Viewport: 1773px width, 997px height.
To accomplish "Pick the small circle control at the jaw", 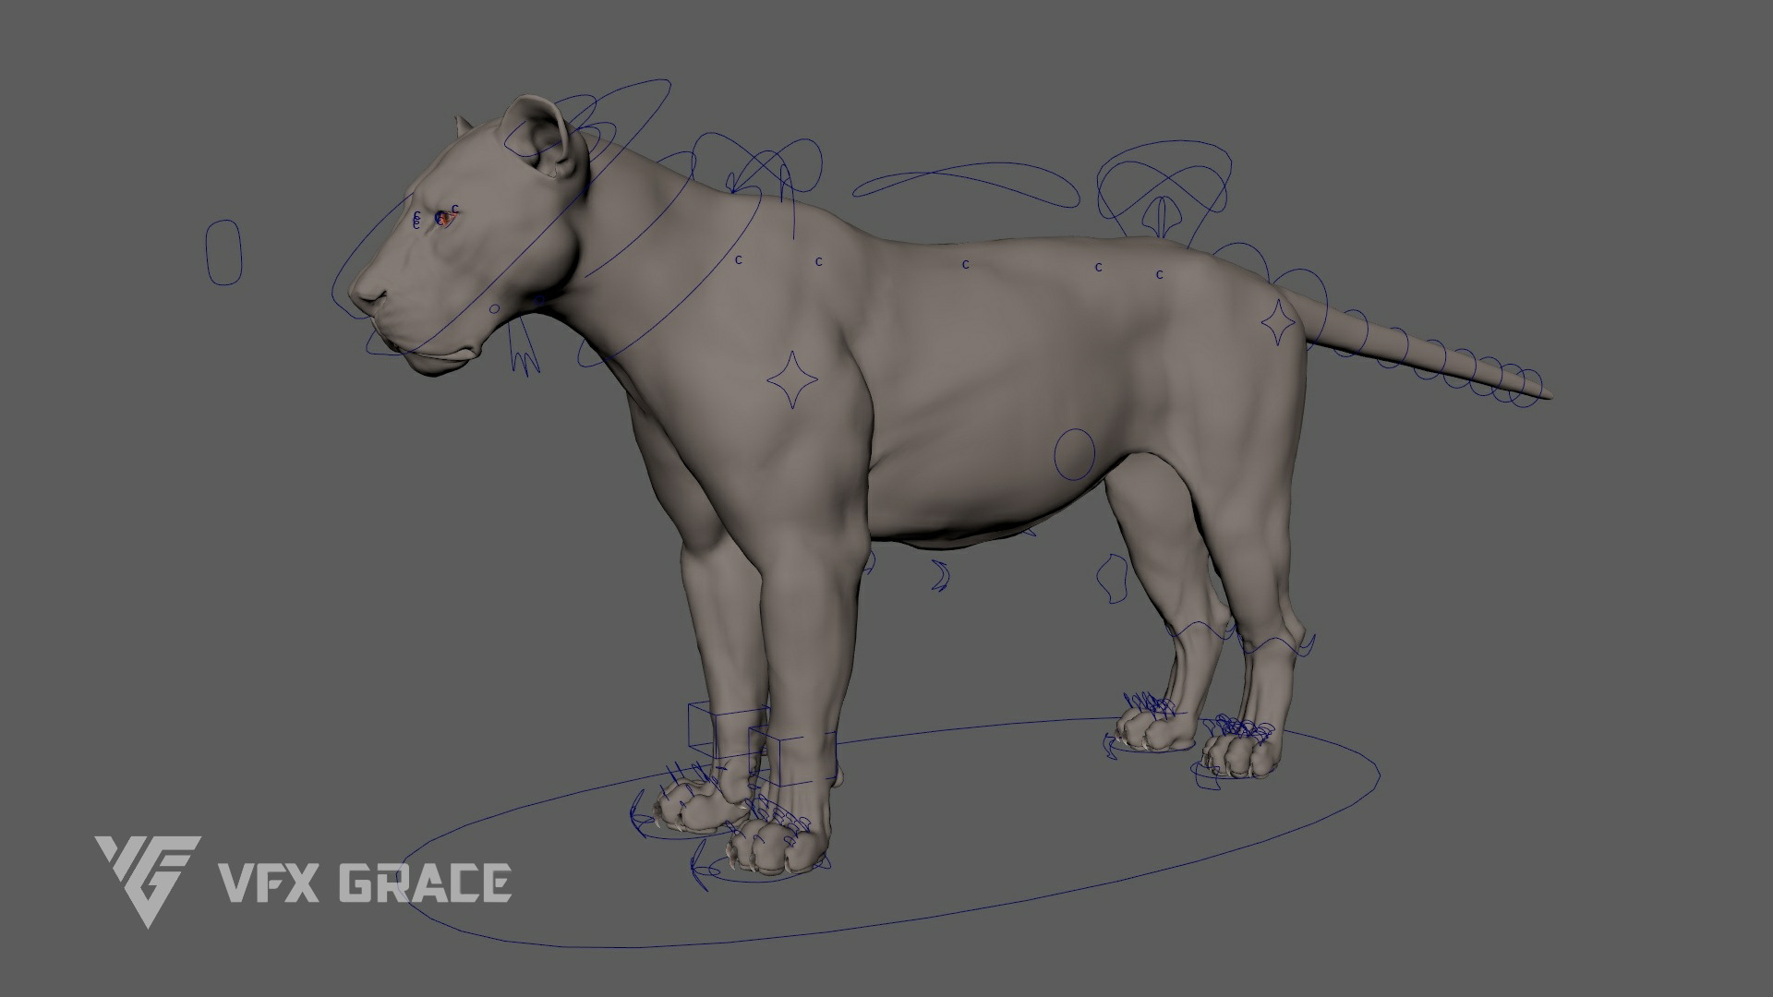I will pos(494,308).
